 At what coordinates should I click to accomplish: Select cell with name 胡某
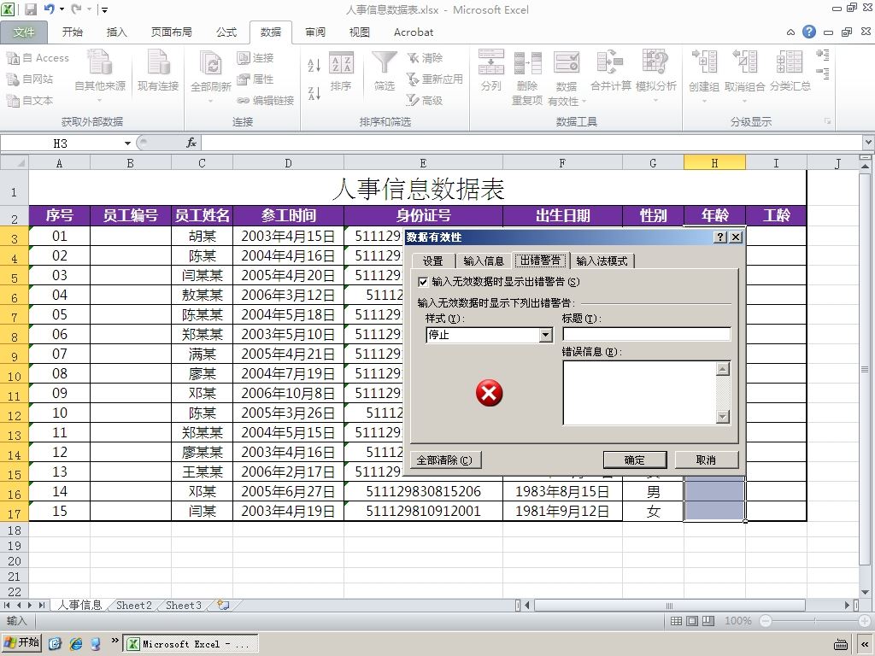[202, 236]
